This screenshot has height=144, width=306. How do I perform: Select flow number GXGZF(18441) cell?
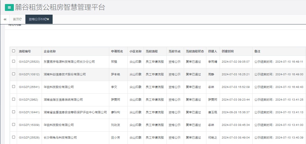(29, 112)
